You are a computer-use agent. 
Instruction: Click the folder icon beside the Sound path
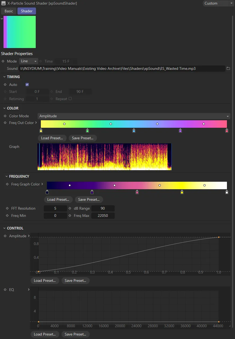pos(228,68)
